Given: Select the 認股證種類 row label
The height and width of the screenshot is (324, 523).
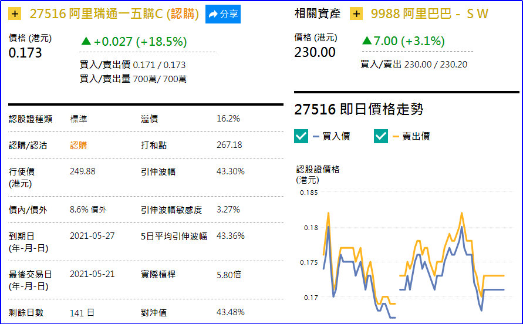Looking at the screenshot, I should (31, 119).
